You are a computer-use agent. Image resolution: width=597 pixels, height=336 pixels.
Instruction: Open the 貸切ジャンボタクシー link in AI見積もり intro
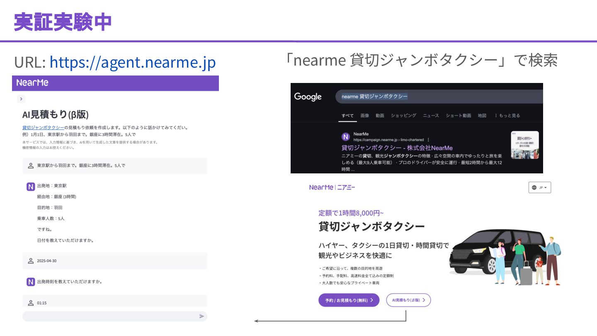(43, 127)
